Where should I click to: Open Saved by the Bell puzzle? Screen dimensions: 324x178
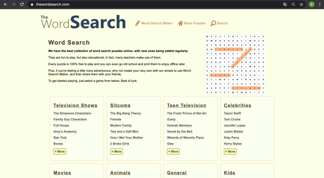(180, 132)
